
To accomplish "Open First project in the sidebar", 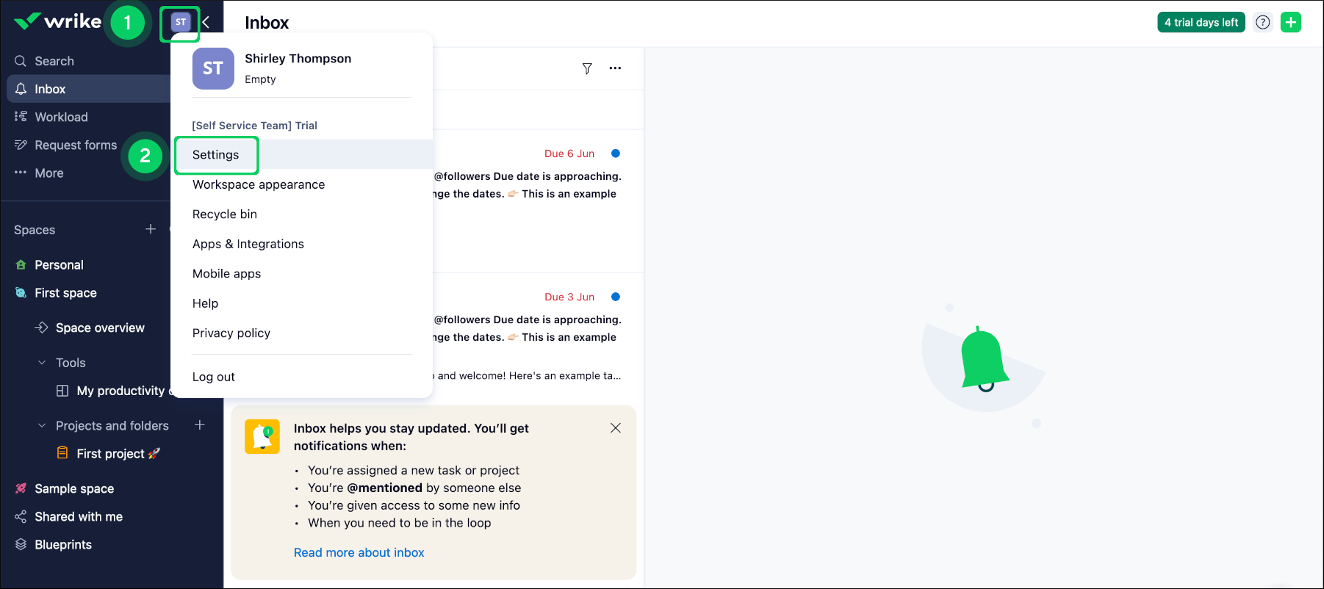I will tap(110, 454).
